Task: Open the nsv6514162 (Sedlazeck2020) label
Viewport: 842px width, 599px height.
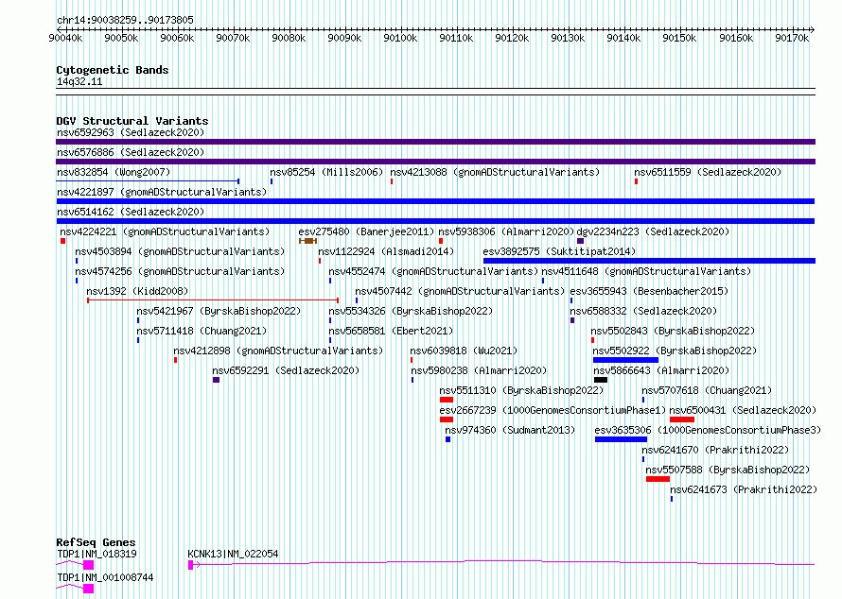Action: click(x=131, y=212)
